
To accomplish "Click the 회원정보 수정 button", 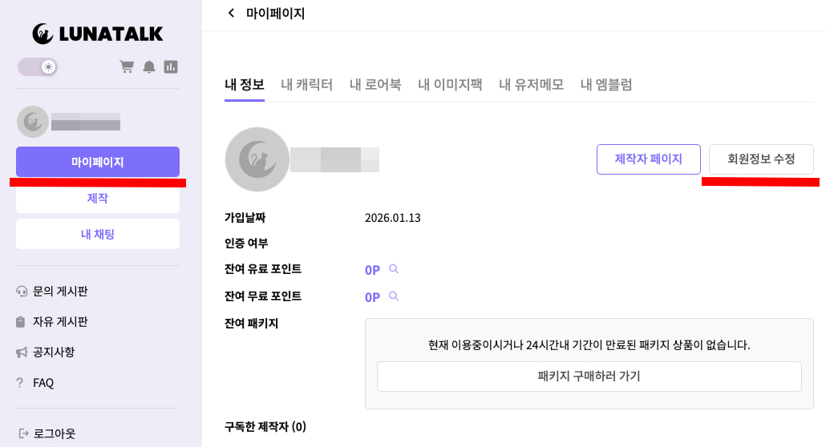I will point(761,159).
